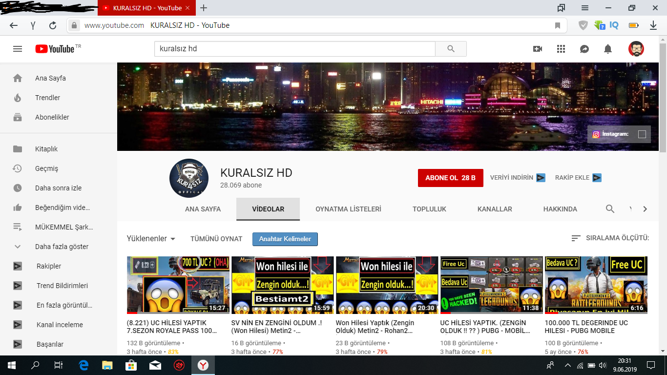667x375 pixels.
Task: Click the browser back arrow
Action: click(14, 25)
